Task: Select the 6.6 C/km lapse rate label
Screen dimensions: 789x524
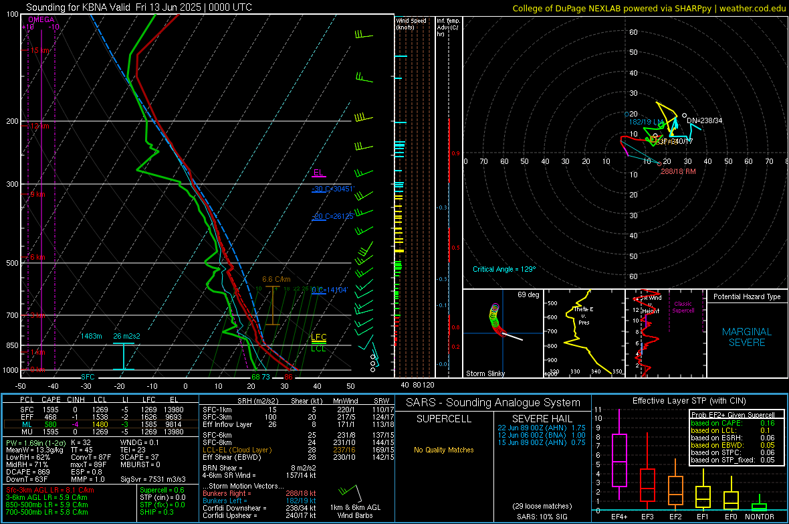Action: click(276, 279)
